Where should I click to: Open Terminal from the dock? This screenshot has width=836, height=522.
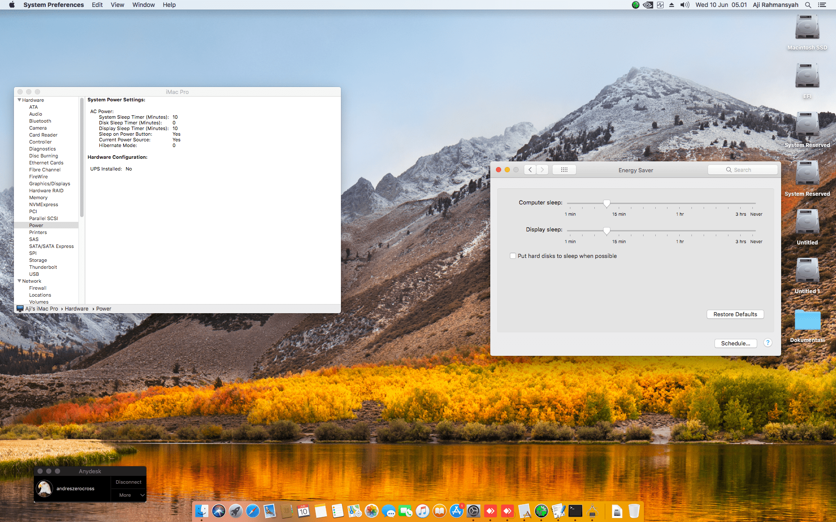click(575, 511)
